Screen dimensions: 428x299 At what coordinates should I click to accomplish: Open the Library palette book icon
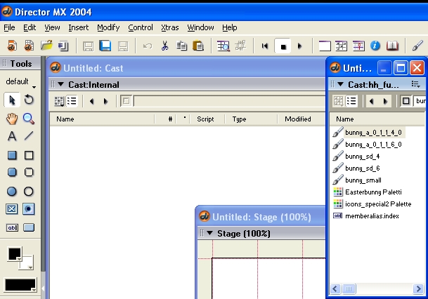click(x=392, y=46)
